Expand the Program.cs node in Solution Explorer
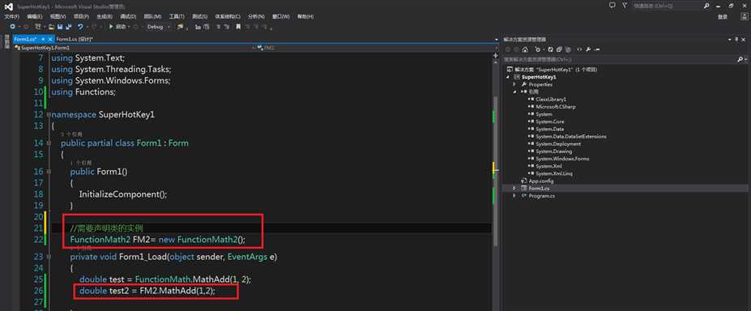Screen dimensions: 751x311 click(514, 196)
